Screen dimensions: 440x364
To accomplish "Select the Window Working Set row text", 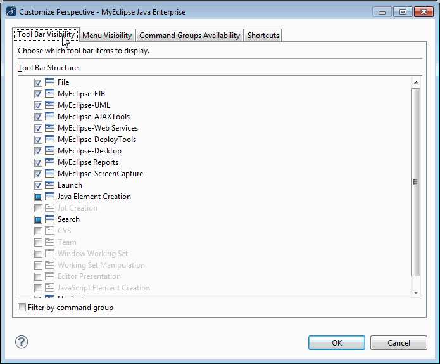I will click(x=93, y=254).
